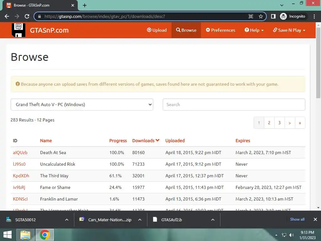Open Preferences from the navbar

(x=220, y=30)
